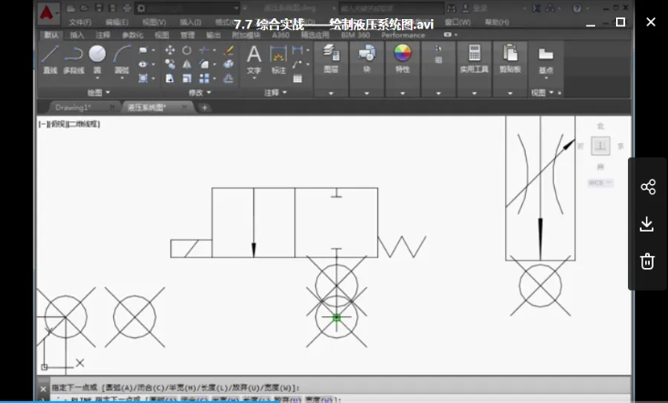
Task: Select the 直线 Line tool
Action: click(x=50, y=59)
